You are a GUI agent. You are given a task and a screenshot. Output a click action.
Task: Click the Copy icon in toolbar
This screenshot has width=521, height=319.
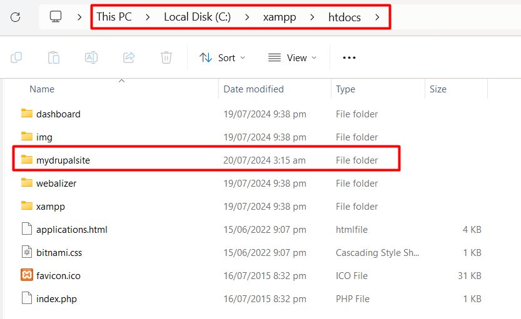point(16,57)
